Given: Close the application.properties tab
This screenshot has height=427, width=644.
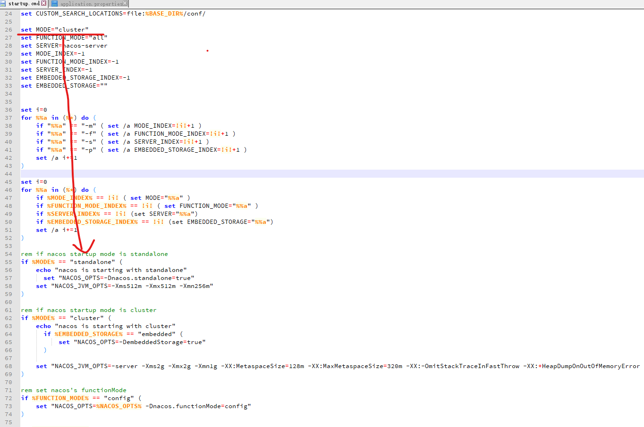Looking at the screenshot, I should click(125, 4).
